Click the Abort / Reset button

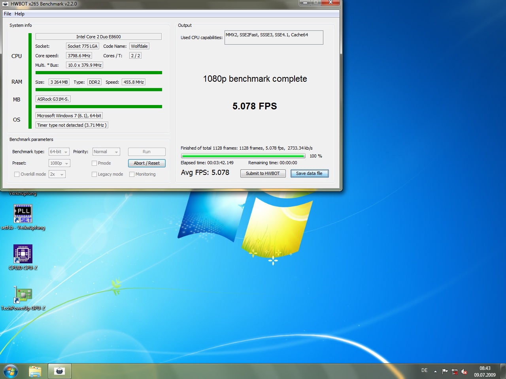147,163
